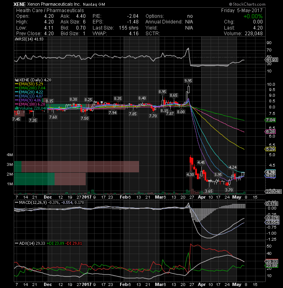
Task: Click the Dec label on price chart axis
Action: [x=48, y=197]
